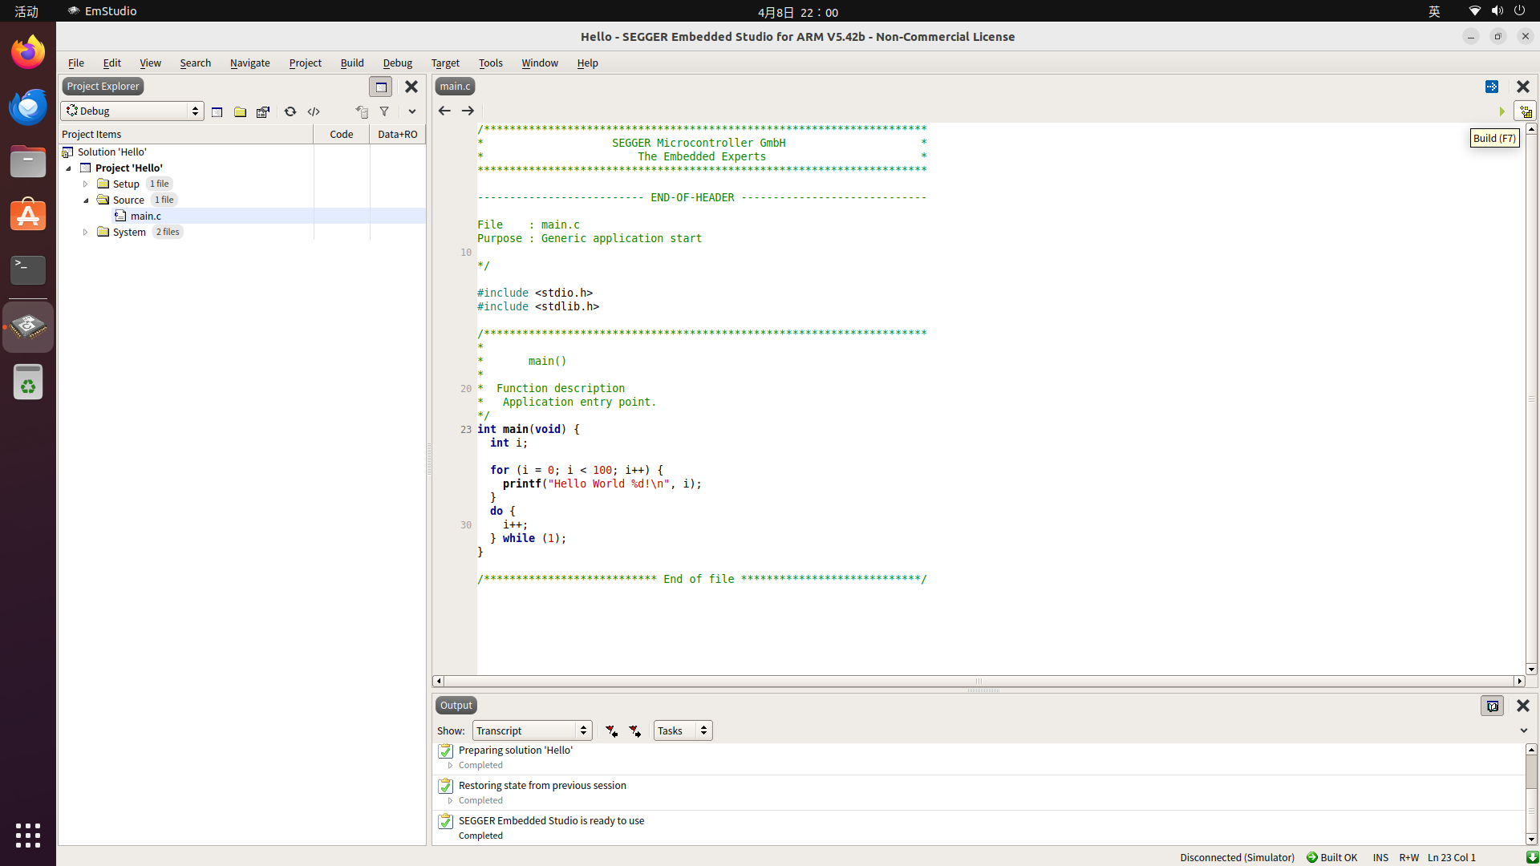Click the green run arrow icon
The width and height of the screenshot is (1540, 866).
1501,111
